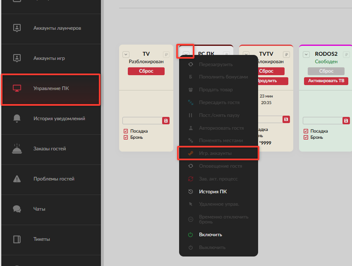
Task: Choose Выключить in the context menu
Action: click(x=218, y=248)
